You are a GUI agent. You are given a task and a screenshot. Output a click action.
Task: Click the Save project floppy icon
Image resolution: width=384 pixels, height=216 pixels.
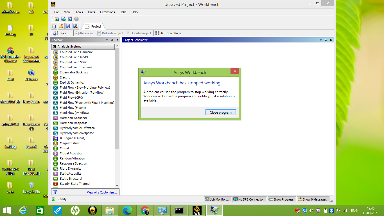click(x=68, y=26)
